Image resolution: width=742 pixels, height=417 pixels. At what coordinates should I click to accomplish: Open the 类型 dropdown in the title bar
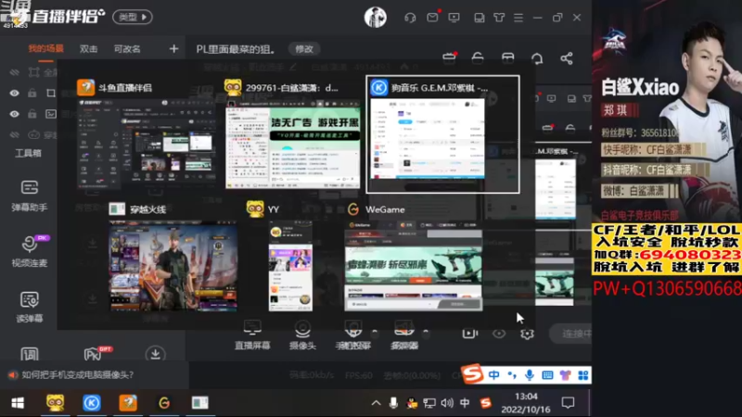click(x=133, y=17)
